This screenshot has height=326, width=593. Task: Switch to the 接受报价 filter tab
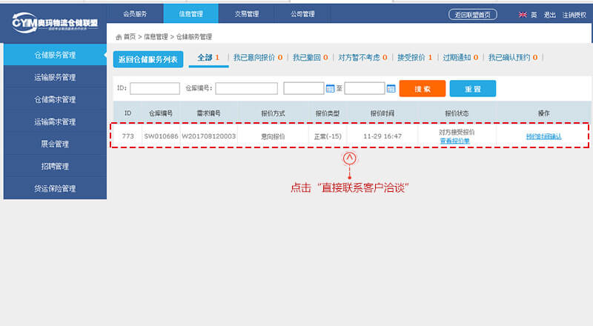[x=414, y=58]
